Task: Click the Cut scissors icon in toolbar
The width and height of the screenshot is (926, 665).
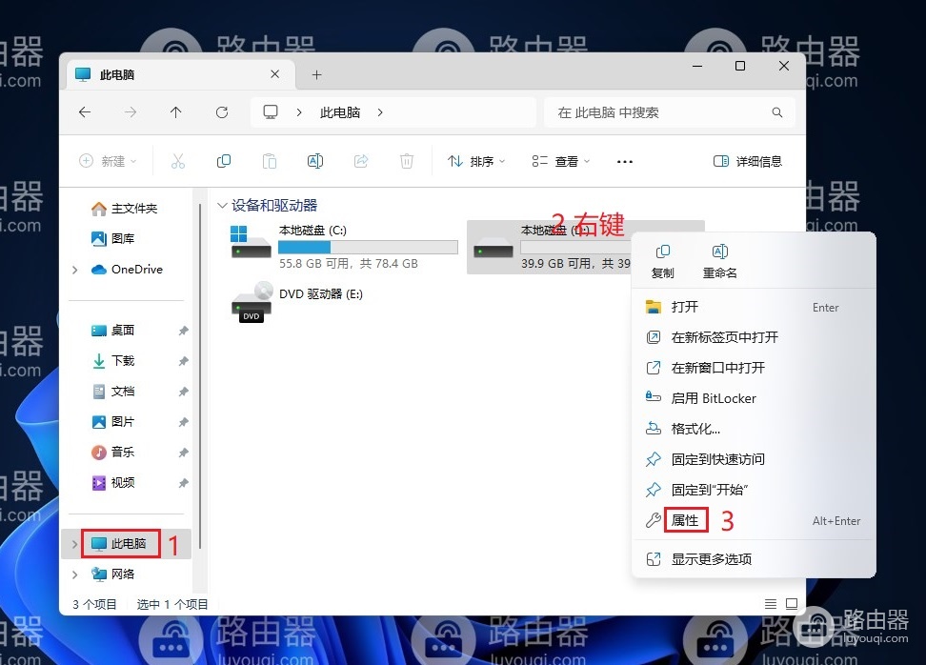Action: click(x=178, y=161)
